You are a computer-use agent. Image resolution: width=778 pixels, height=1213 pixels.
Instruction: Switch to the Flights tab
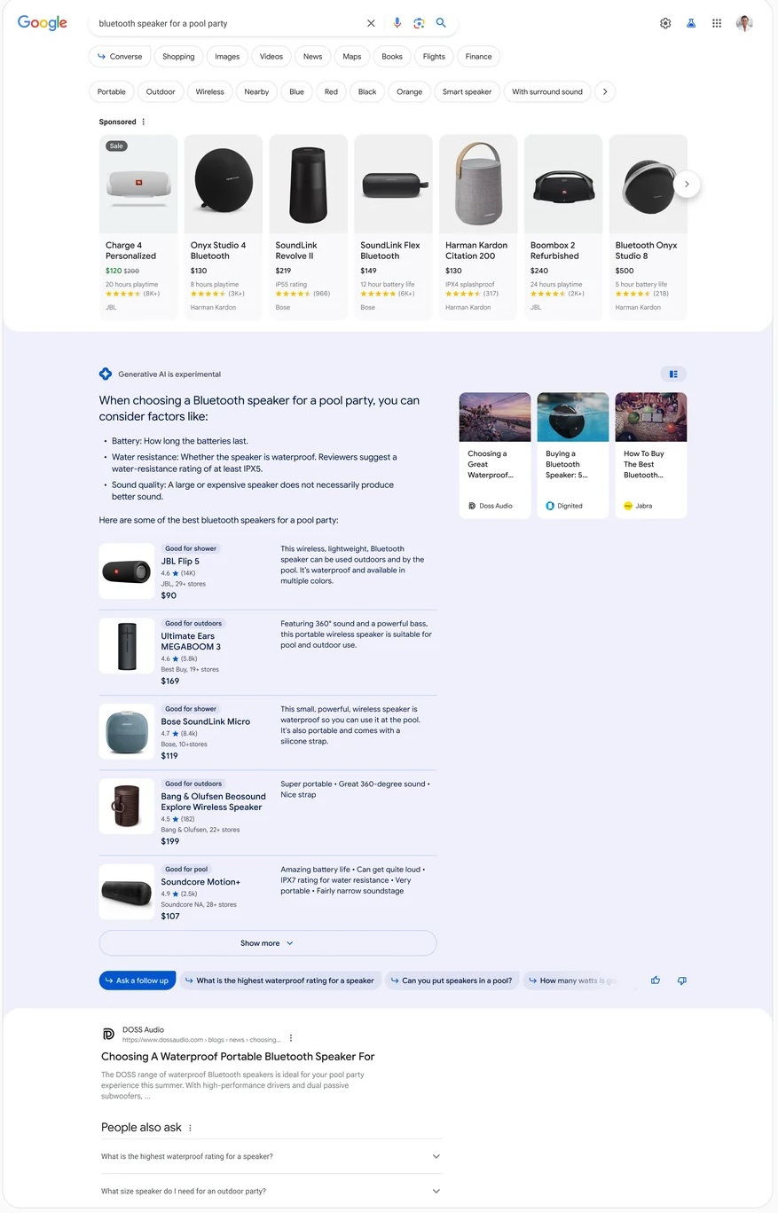coord(434,56)
